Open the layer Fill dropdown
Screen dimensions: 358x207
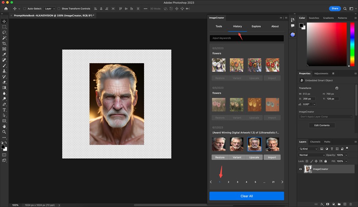point(346,161)
